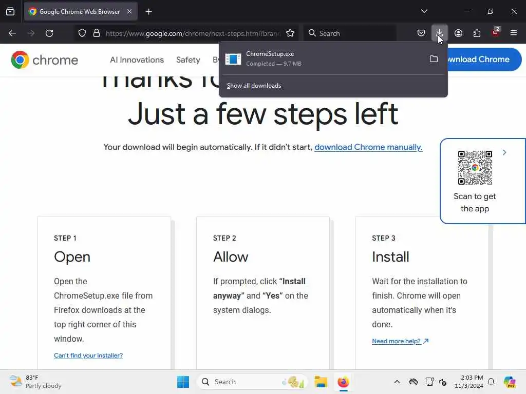Click the taskbar Search box
526x394 pixels.
[x=252, y=382]
